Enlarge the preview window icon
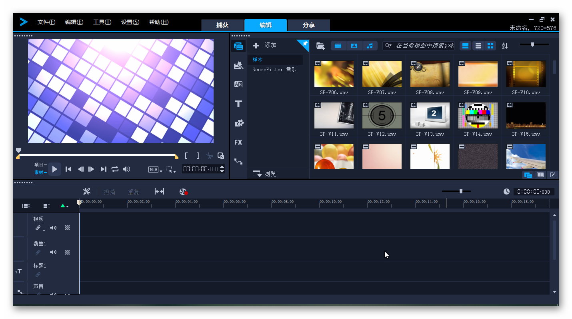572x319 pixels. pyautogui.click(x=221, y=156)
